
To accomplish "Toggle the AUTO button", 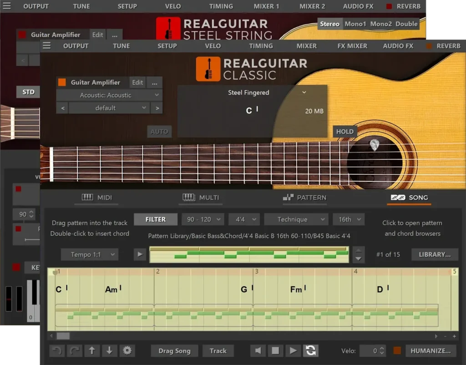I will point(159,132).
